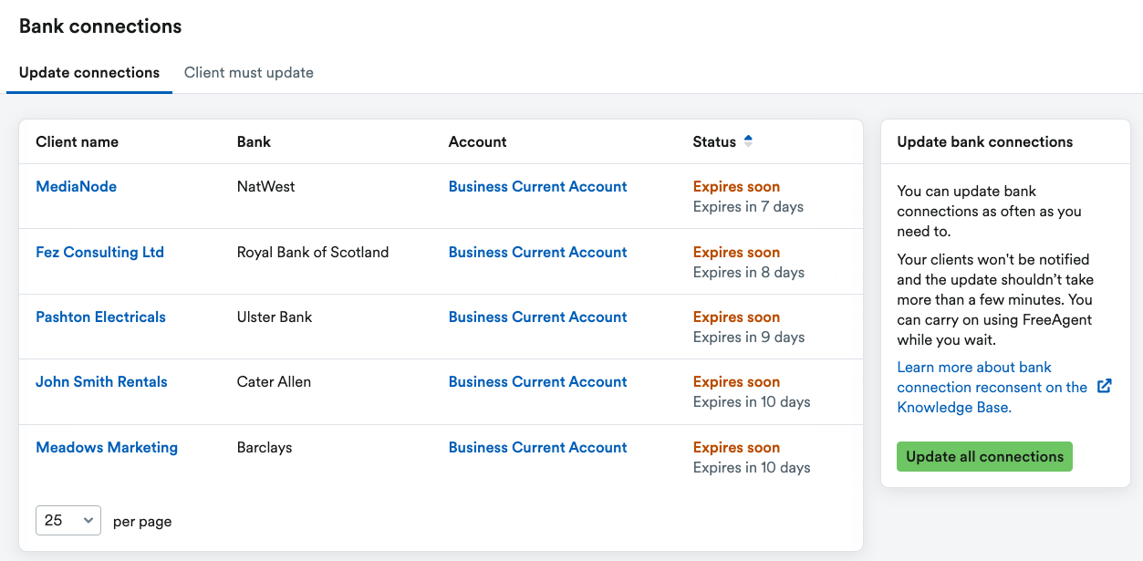This screenshot has width=1143, height=561.
Task: Click Meadows Marketing's Expires in 10 days
Action: click(x=752, y=467)
